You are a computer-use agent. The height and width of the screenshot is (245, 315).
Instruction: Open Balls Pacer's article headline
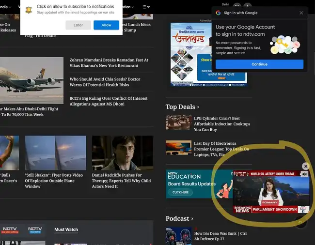(x=8, y=178)
